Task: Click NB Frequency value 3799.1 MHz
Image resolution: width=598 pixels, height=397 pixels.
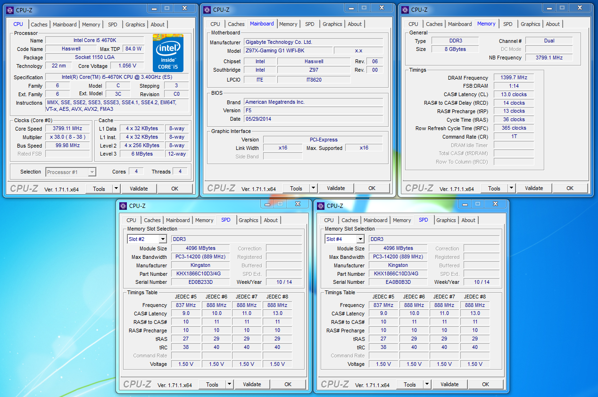Action: click(x=549, y=58)
